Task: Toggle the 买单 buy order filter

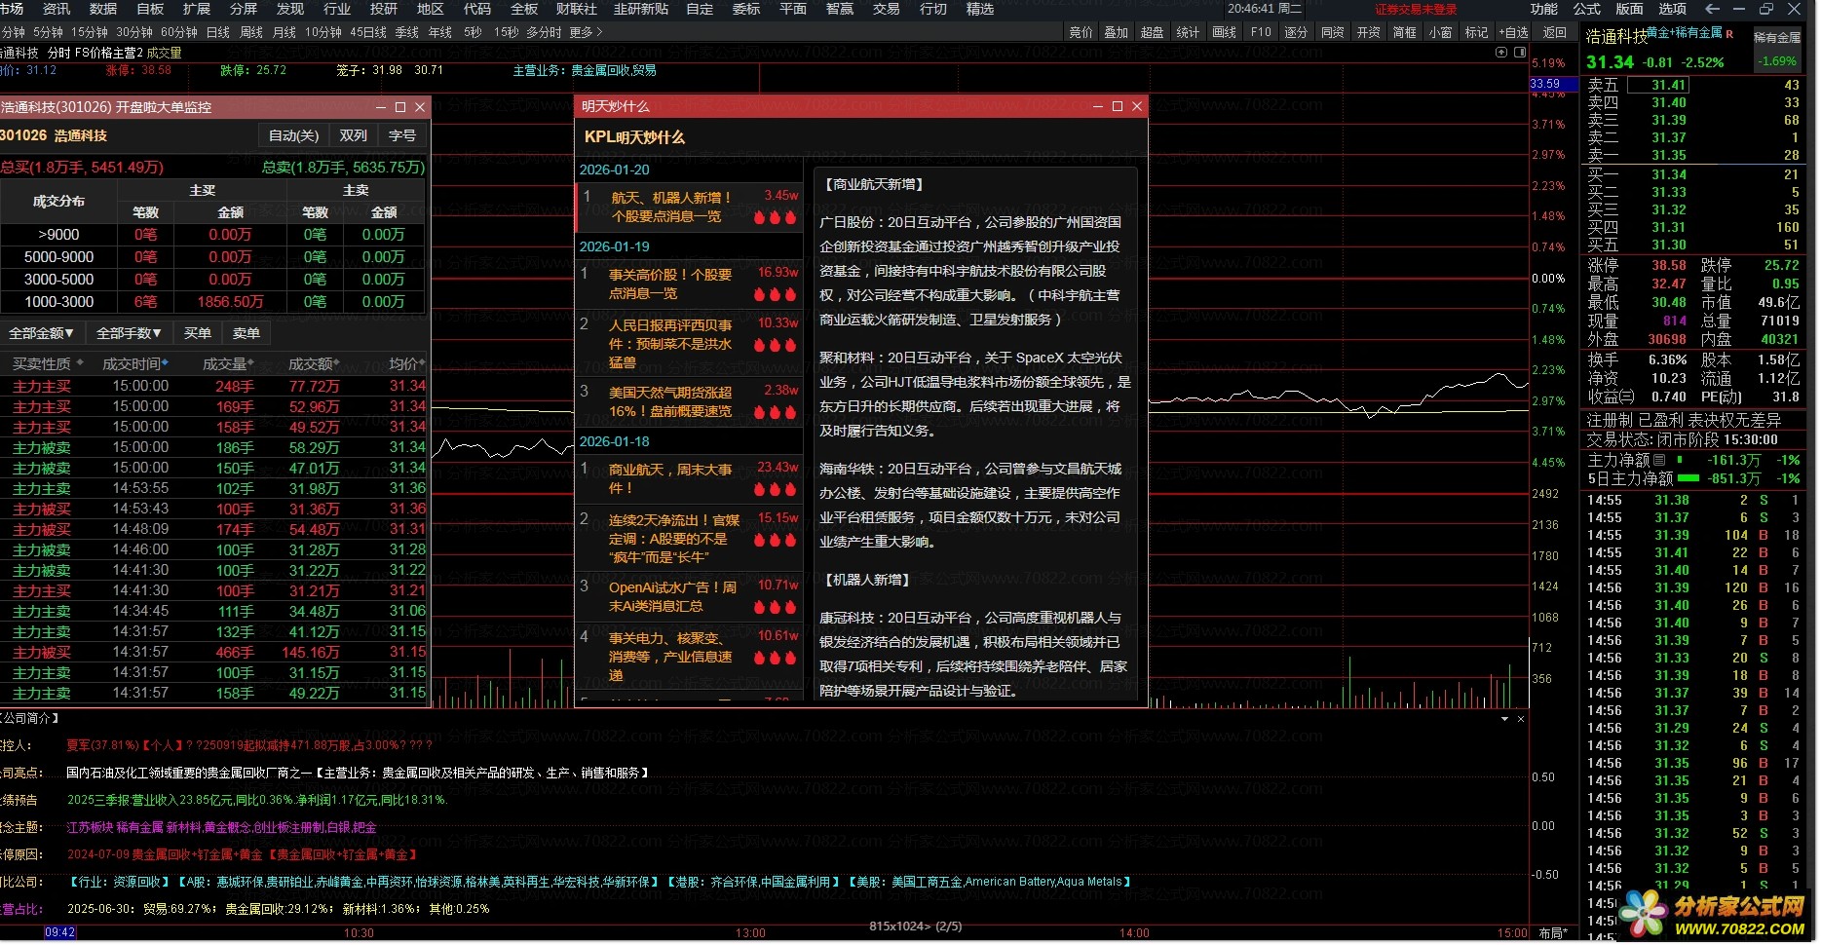Action: [x=198, y=333]
